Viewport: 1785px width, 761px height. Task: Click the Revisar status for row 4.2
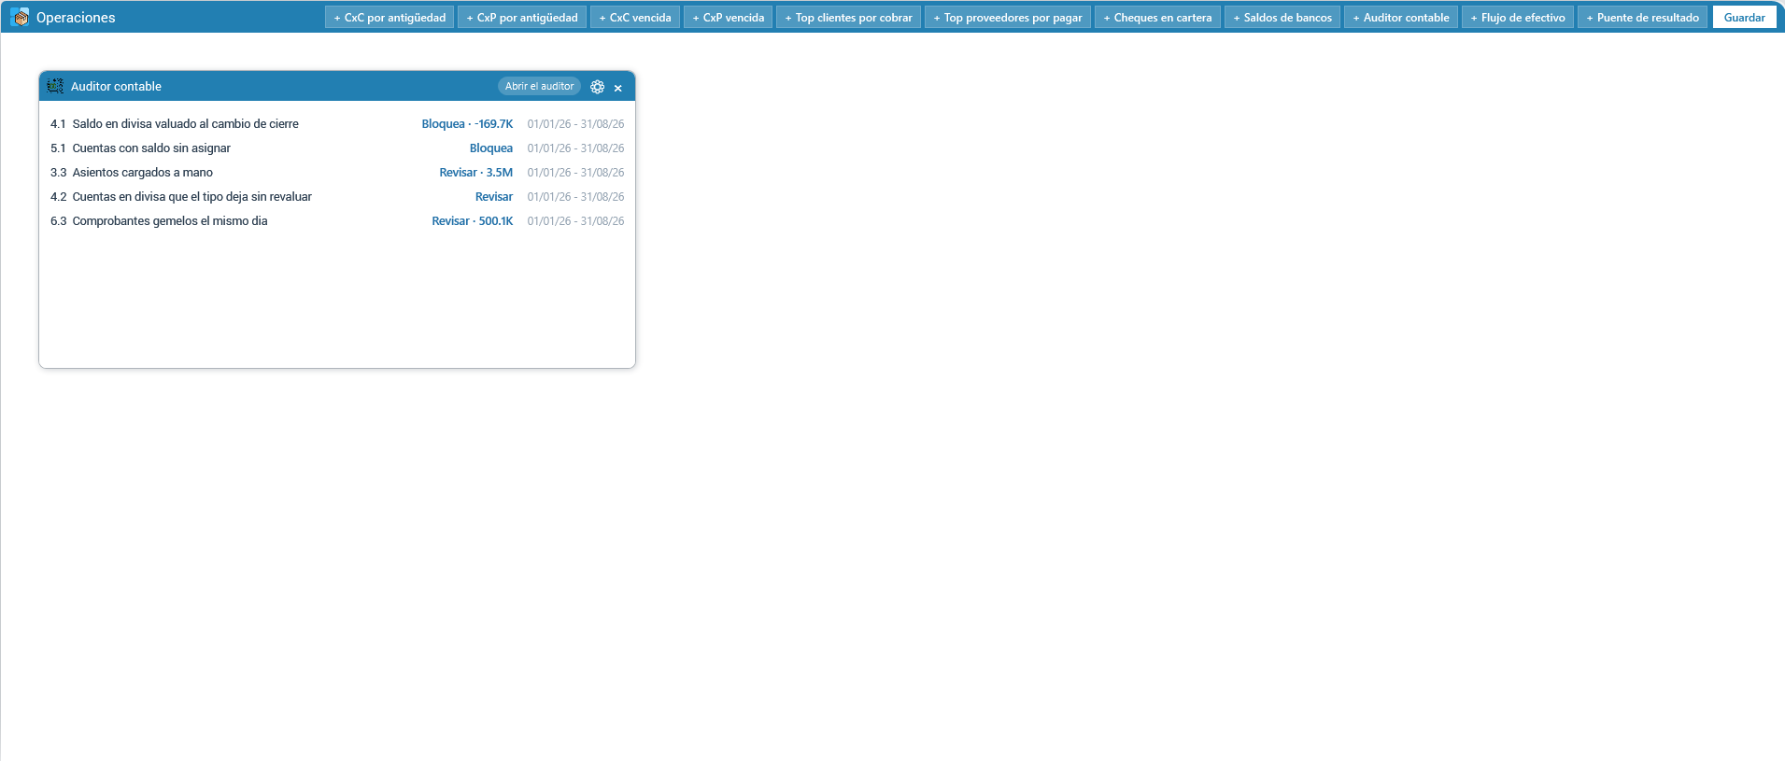(x=494, y=197)
